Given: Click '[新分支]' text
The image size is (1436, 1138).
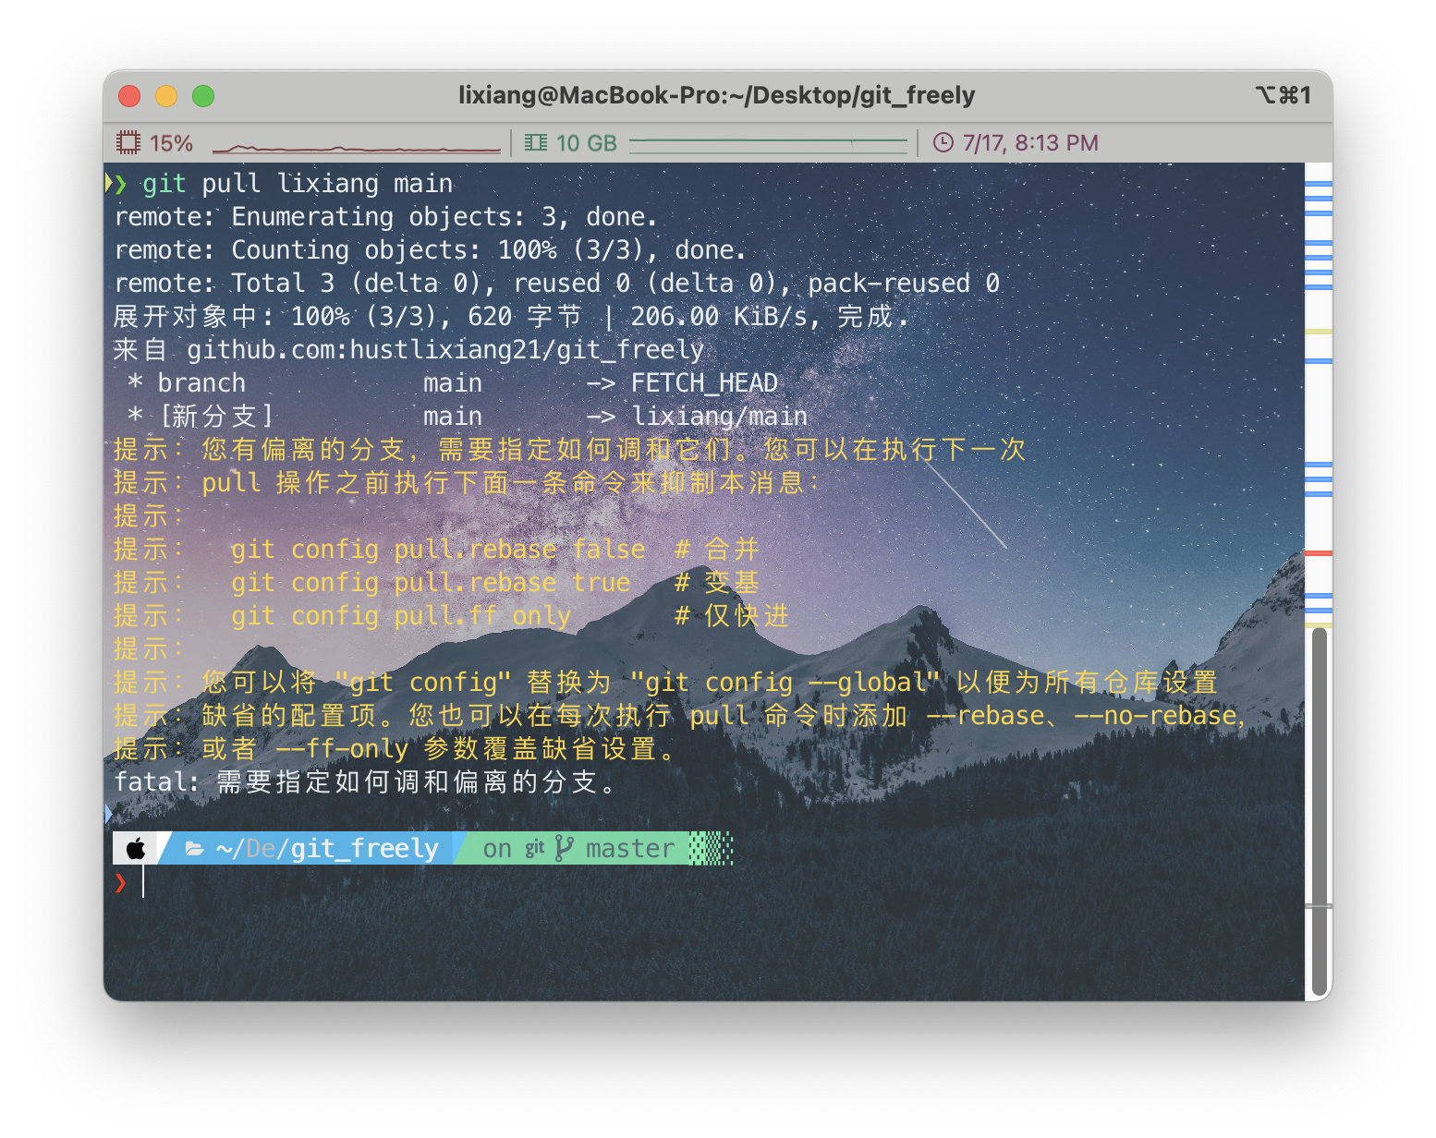Looking at the screenshot, I should click(x=216, y=416).
